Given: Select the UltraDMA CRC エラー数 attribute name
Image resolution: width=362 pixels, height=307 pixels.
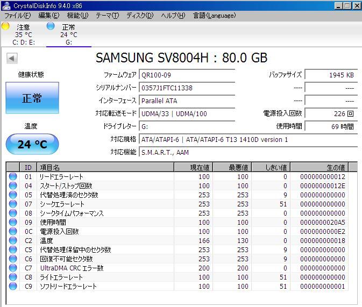Looking at the screenshot, I should 72,268.
